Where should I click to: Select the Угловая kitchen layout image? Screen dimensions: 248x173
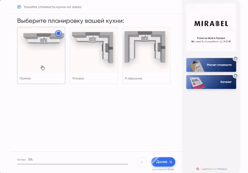pos(94,50)
